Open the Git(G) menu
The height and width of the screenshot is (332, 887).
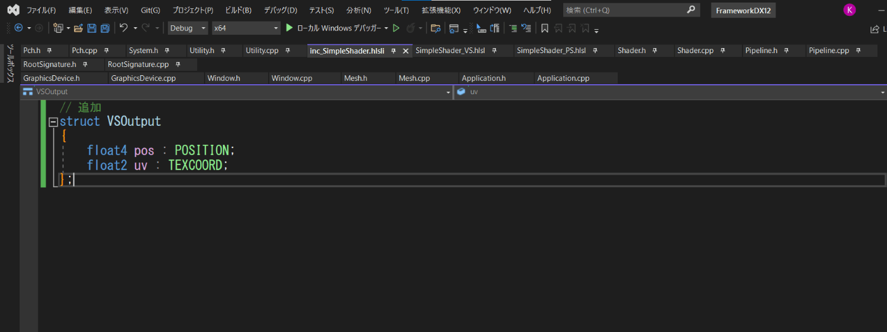click(x=150, y=10)
